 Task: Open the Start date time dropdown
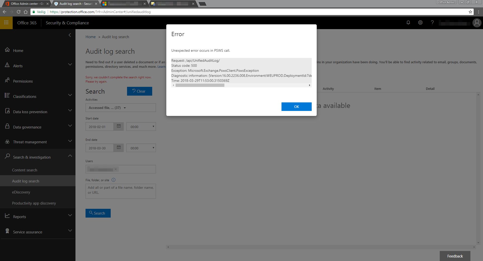[141, 126]
